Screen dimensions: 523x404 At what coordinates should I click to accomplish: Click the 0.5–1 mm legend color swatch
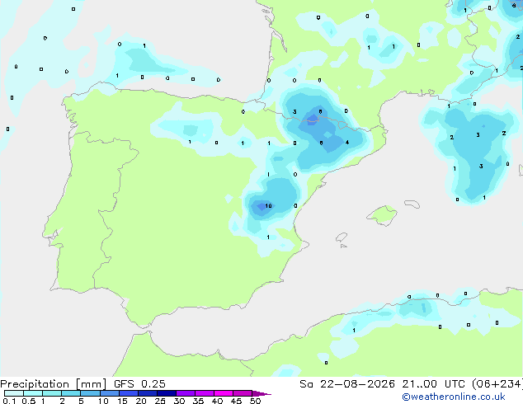click(x=33, y=393)
